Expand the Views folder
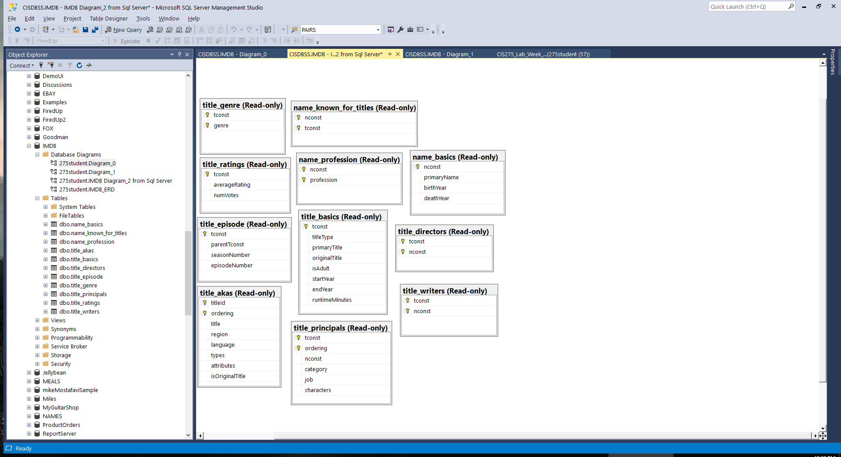Viewport: 841px width, 457px height. [38, 321]
